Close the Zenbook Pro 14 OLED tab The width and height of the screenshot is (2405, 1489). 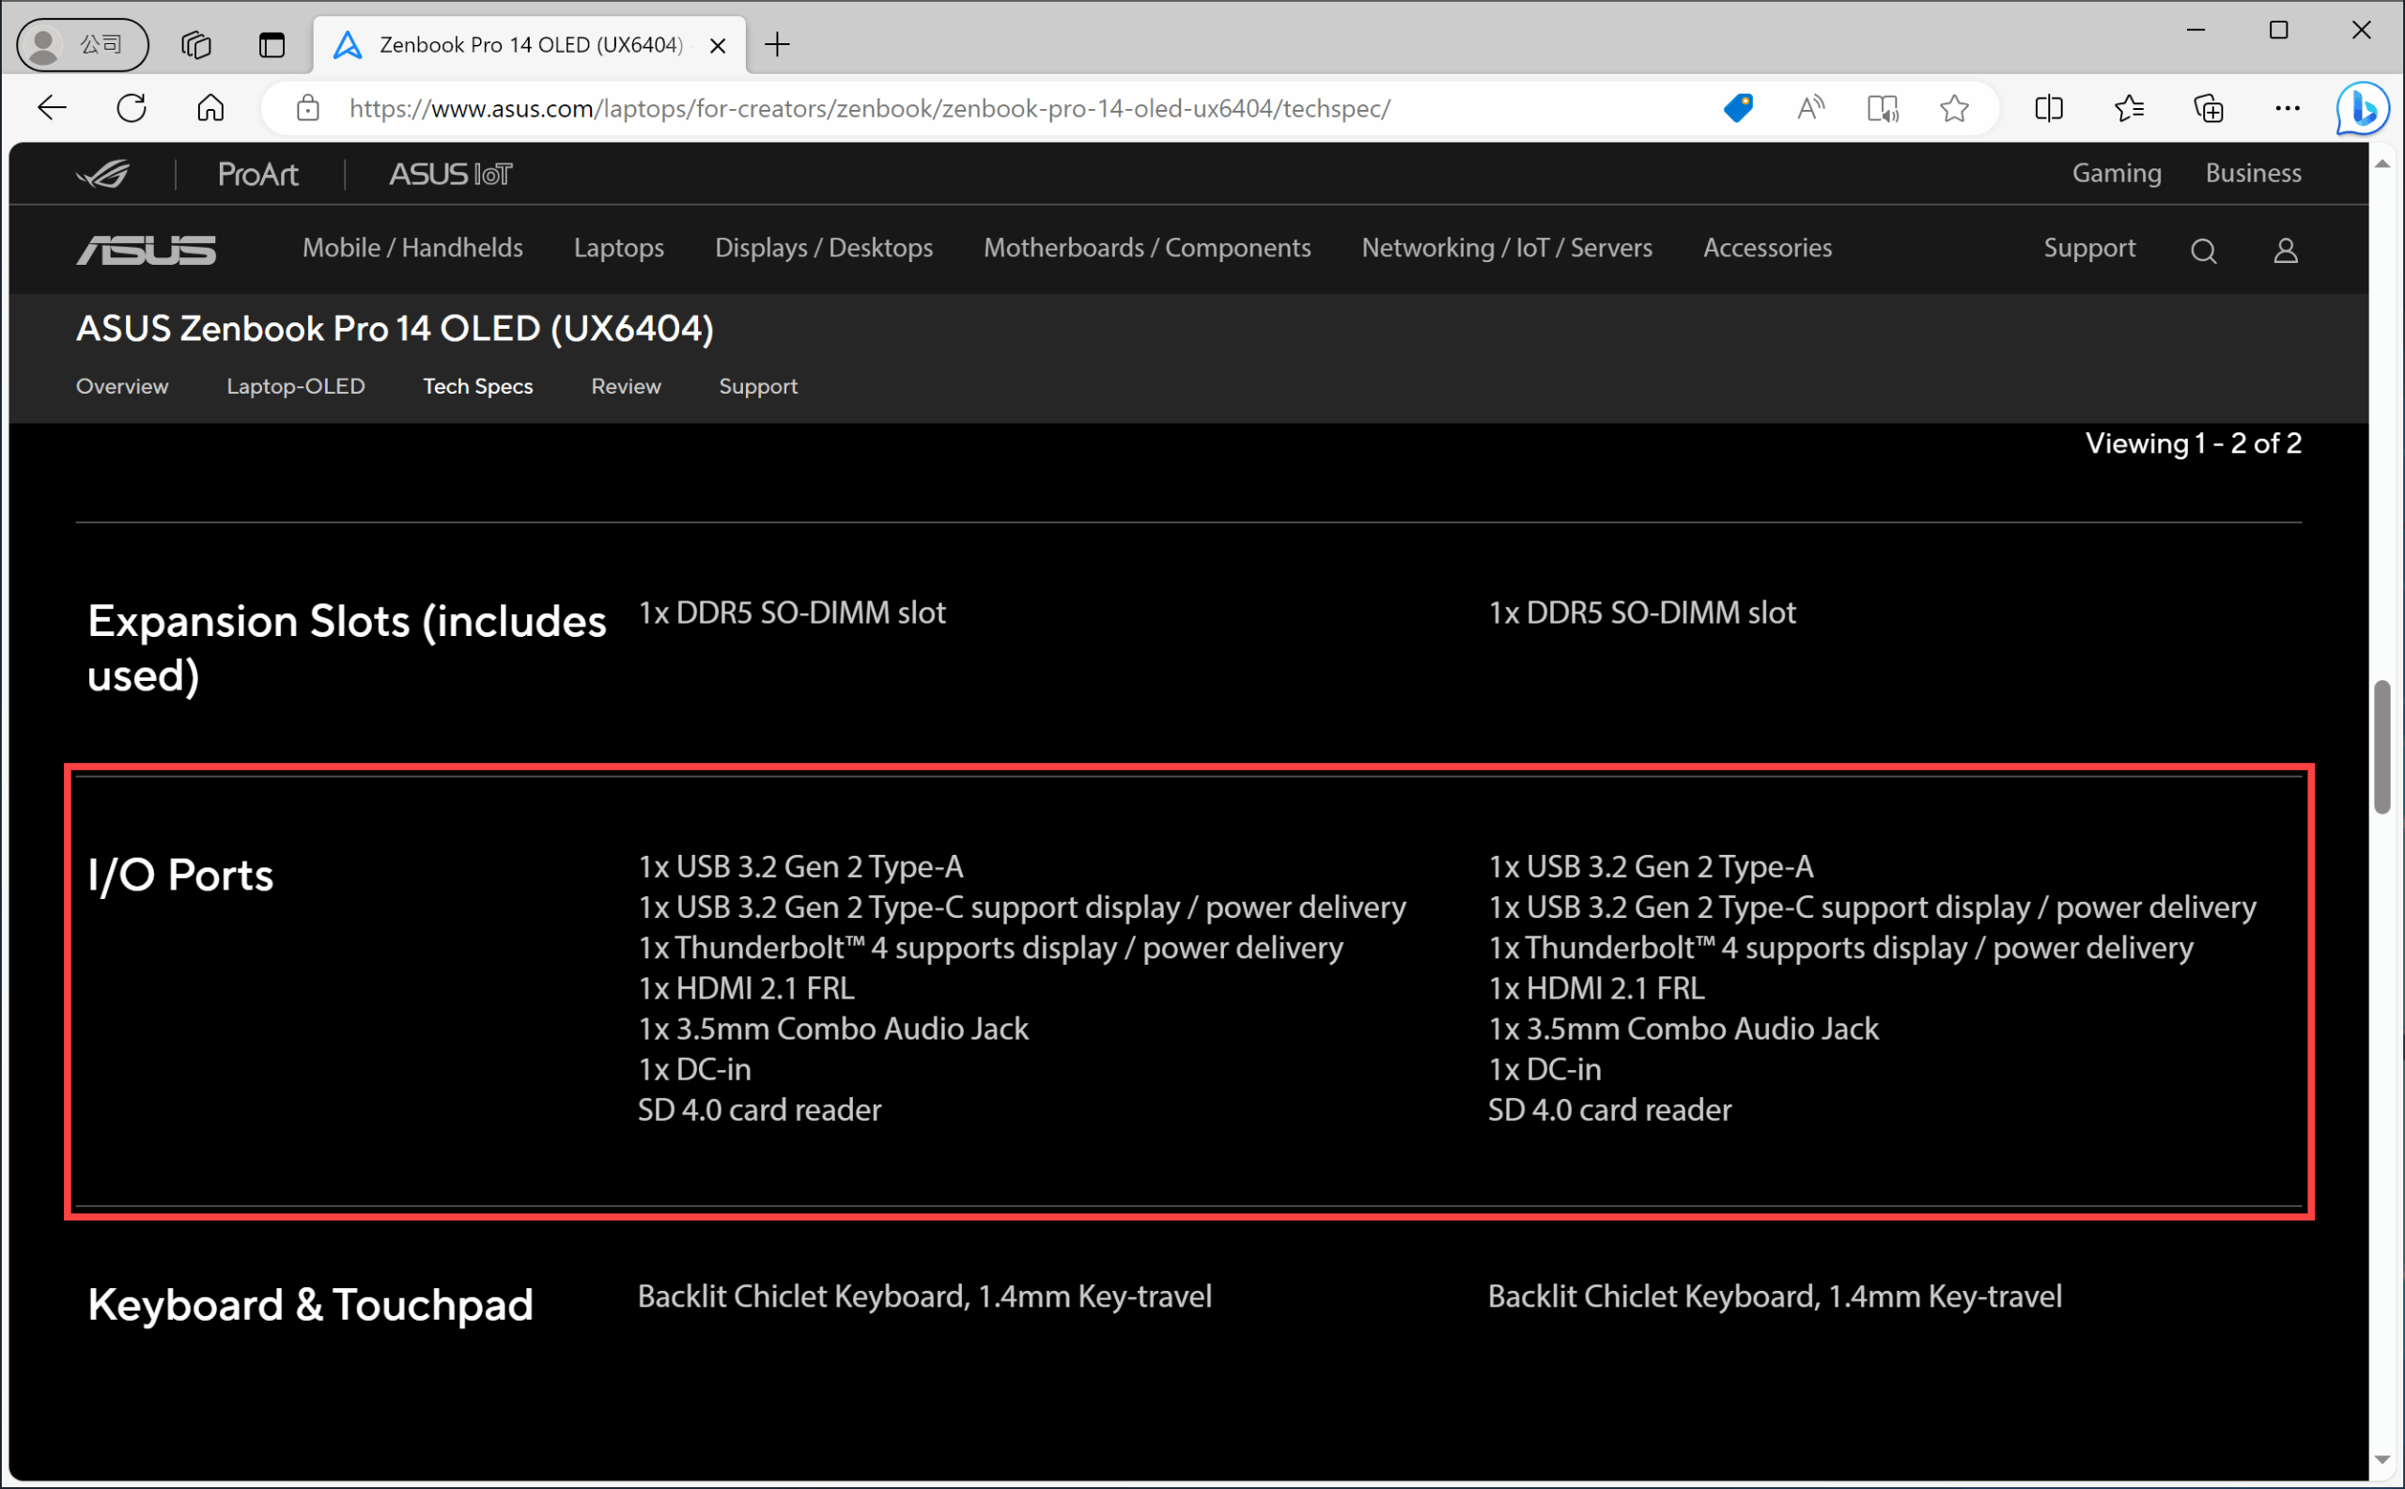tap(718, 45)
